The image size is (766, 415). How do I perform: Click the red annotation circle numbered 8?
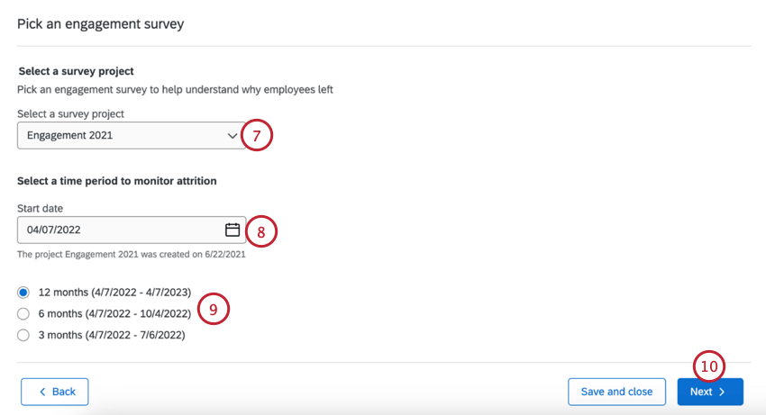pyautogui.click(x=260, y=230)
